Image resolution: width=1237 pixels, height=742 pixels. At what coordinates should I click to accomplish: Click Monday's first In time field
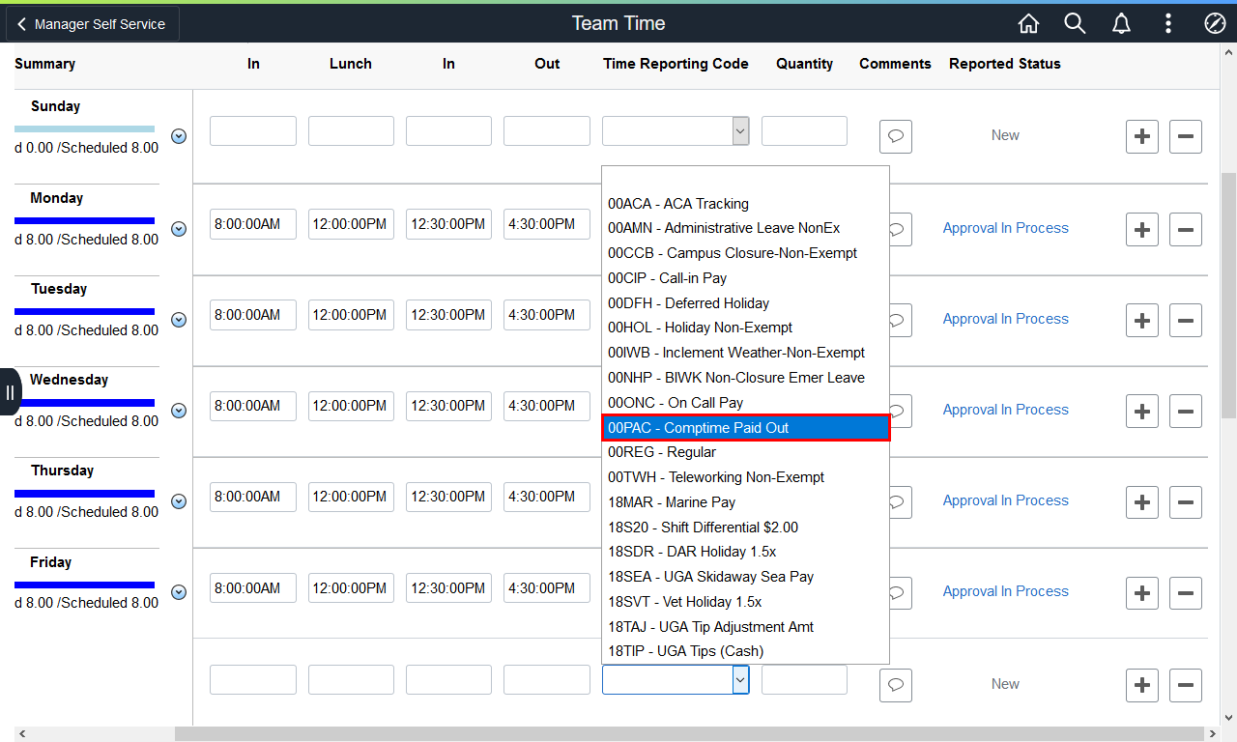(253, 224)
